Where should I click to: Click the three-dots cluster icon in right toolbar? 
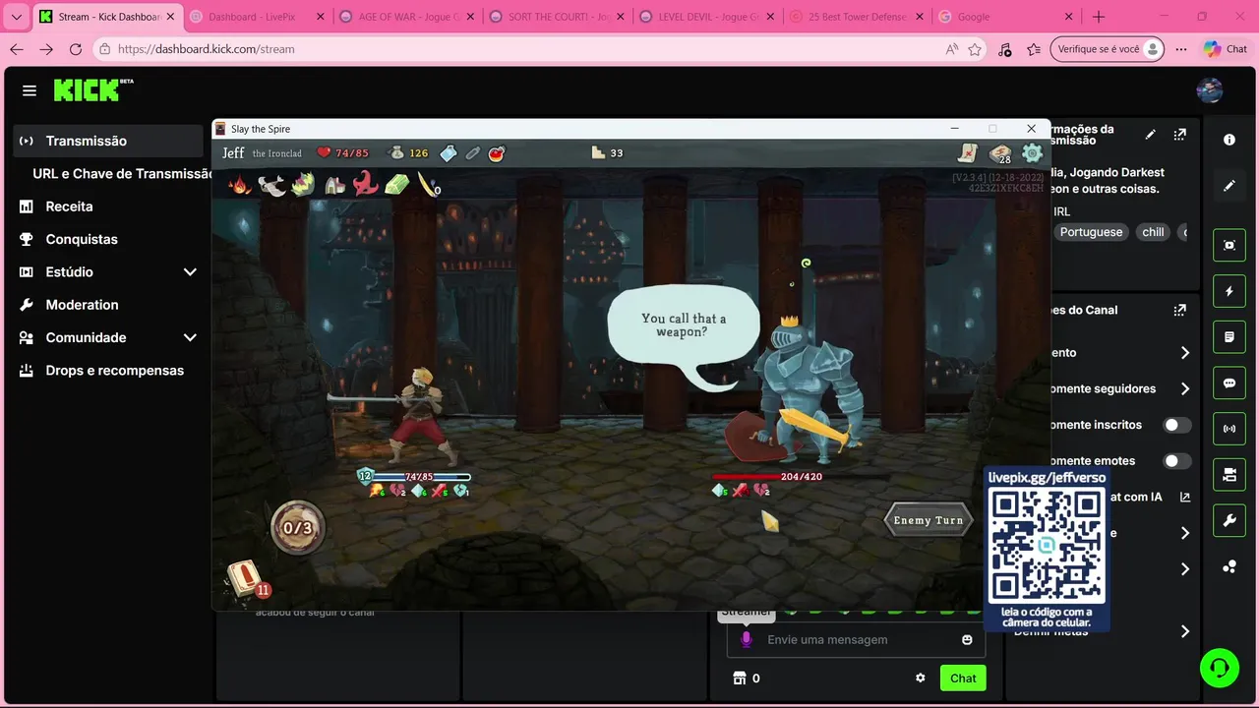1229,566
